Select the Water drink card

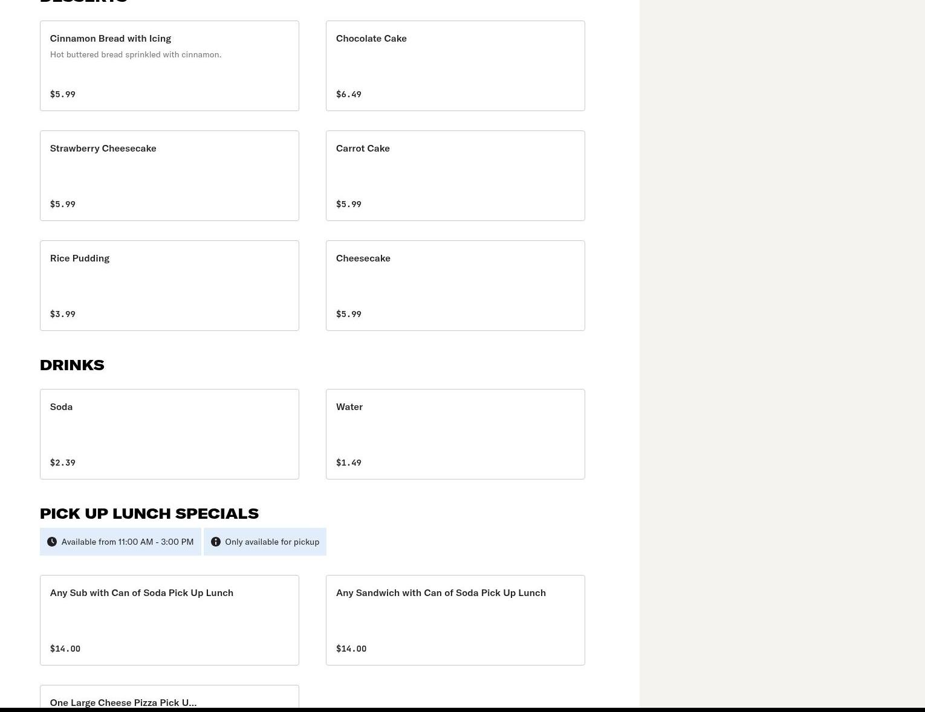coord(455,434)
